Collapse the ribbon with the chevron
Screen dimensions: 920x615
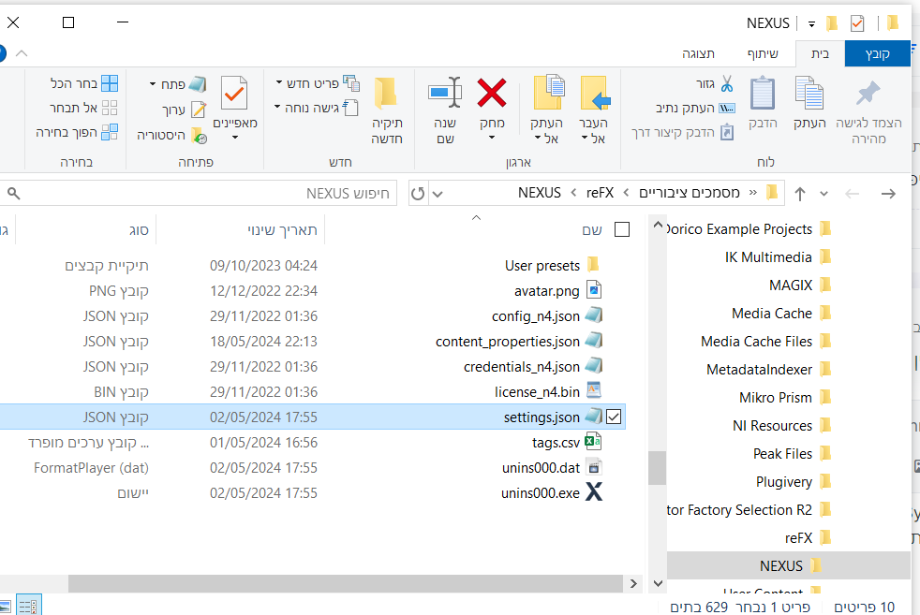coord(22,53)
